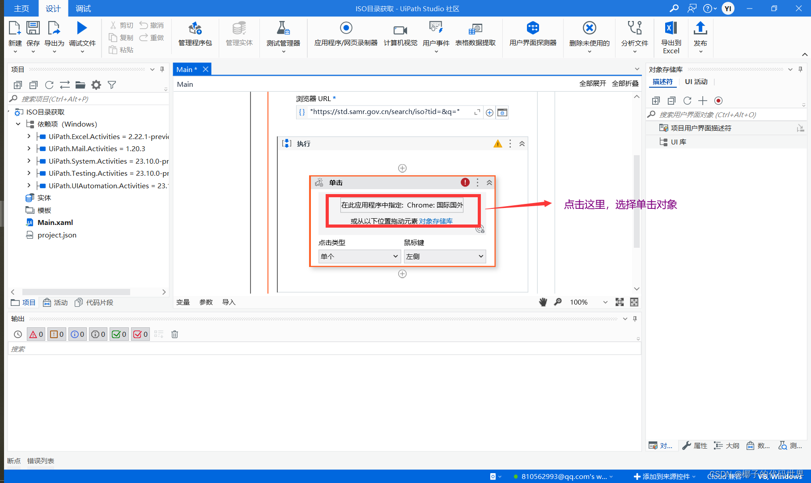Viewport: 811px width, 483px height.
Task: Toggle gray trace filter in output
Action: [x=98, y=334]
